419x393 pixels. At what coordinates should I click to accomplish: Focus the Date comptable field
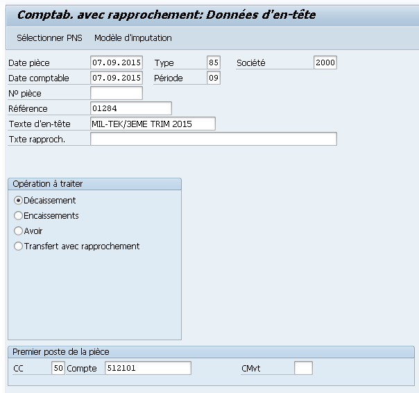click(x=116, y=78)
